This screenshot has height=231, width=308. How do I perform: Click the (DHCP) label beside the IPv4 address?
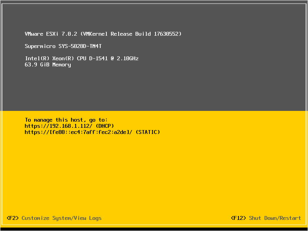[104, 126]
